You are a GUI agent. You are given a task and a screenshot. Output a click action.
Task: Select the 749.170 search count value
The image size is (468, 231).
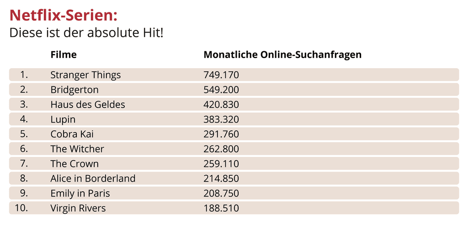click(221, 75)
